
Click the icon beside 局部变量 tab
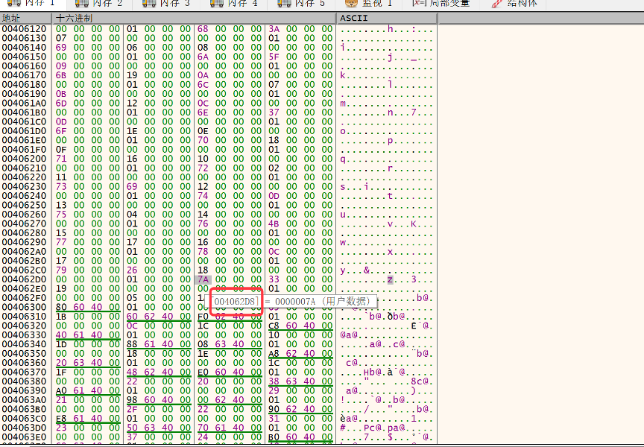[x=418, y=4]
